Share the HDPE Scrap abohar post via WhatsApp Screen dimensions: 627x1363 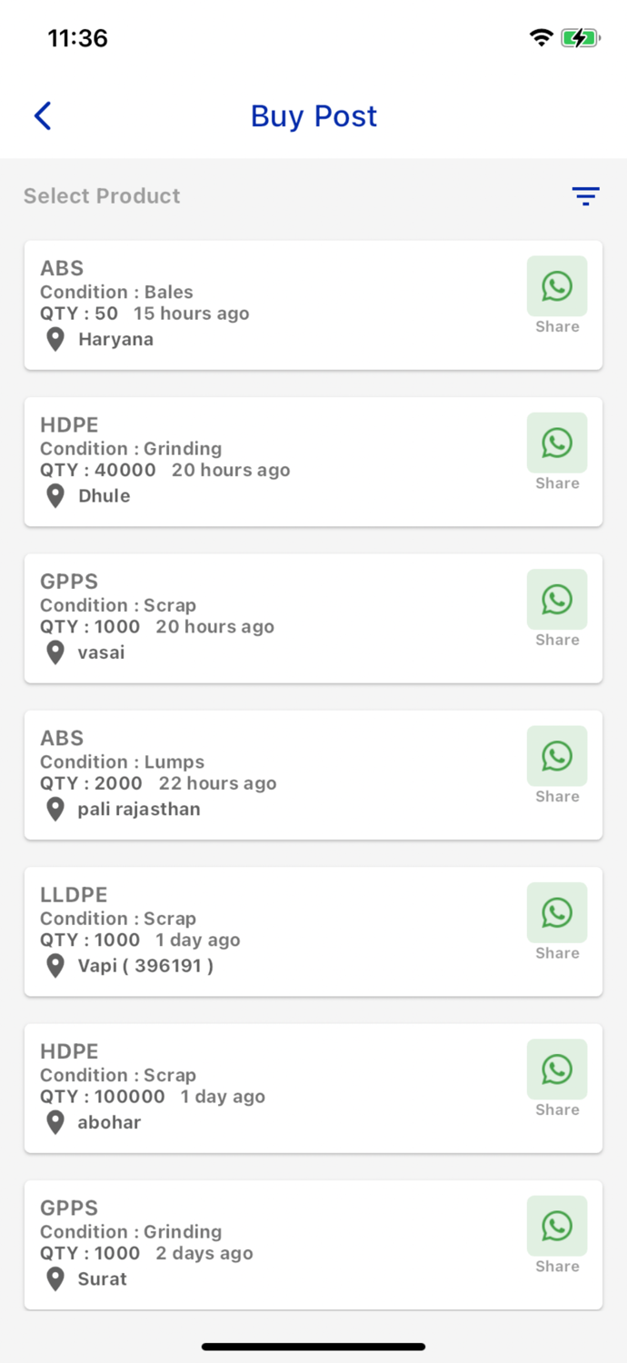(x=556, y=1069)
